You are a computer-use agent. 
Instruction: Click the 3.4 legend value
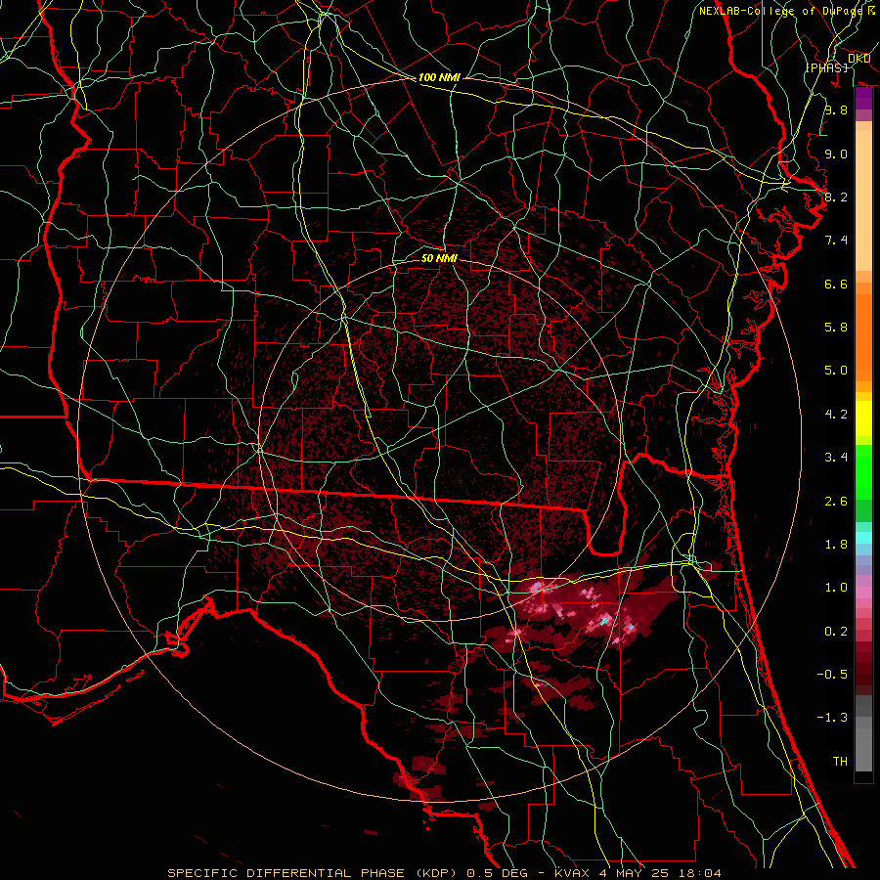836,458
